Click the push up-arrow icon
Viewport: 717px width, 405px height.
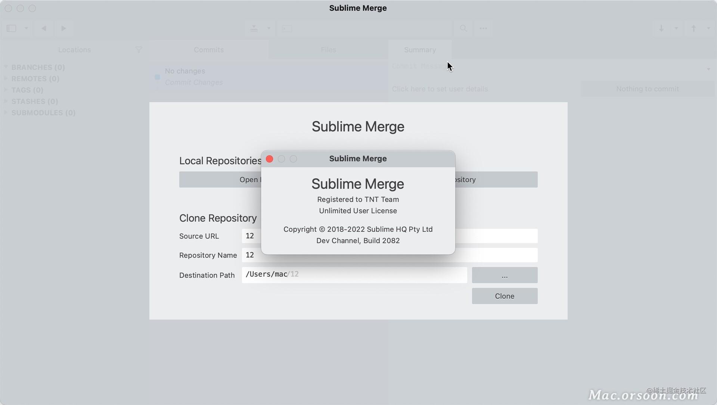click(693, 28)
